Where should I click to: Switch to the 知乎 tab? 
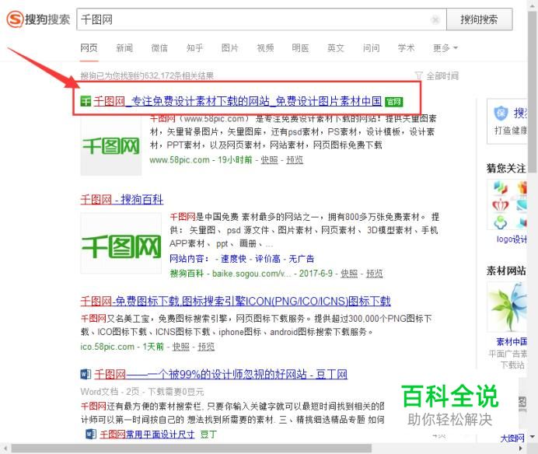tap(195, 47)
